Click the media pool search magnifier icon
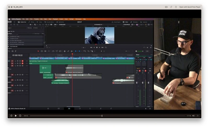This screenshot has width=209, height=128. coord(35,25)
